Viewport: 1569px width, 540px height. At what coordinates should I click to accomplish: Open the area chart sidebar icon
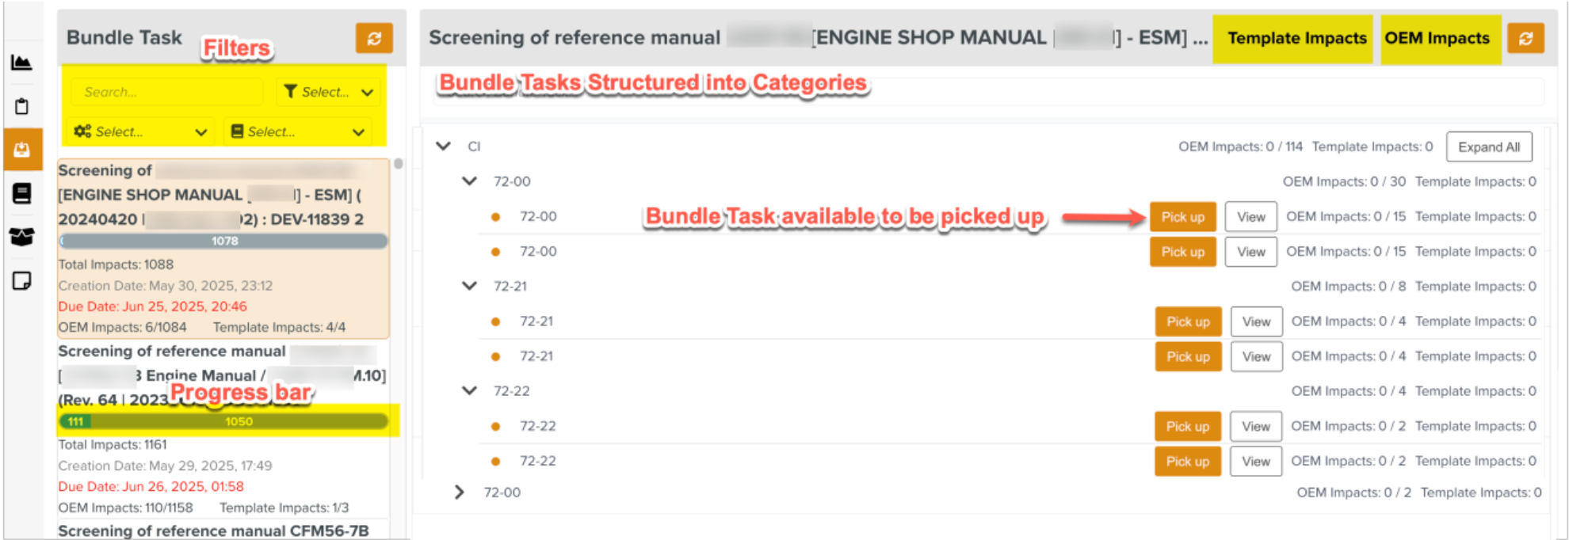coord(21,63)
